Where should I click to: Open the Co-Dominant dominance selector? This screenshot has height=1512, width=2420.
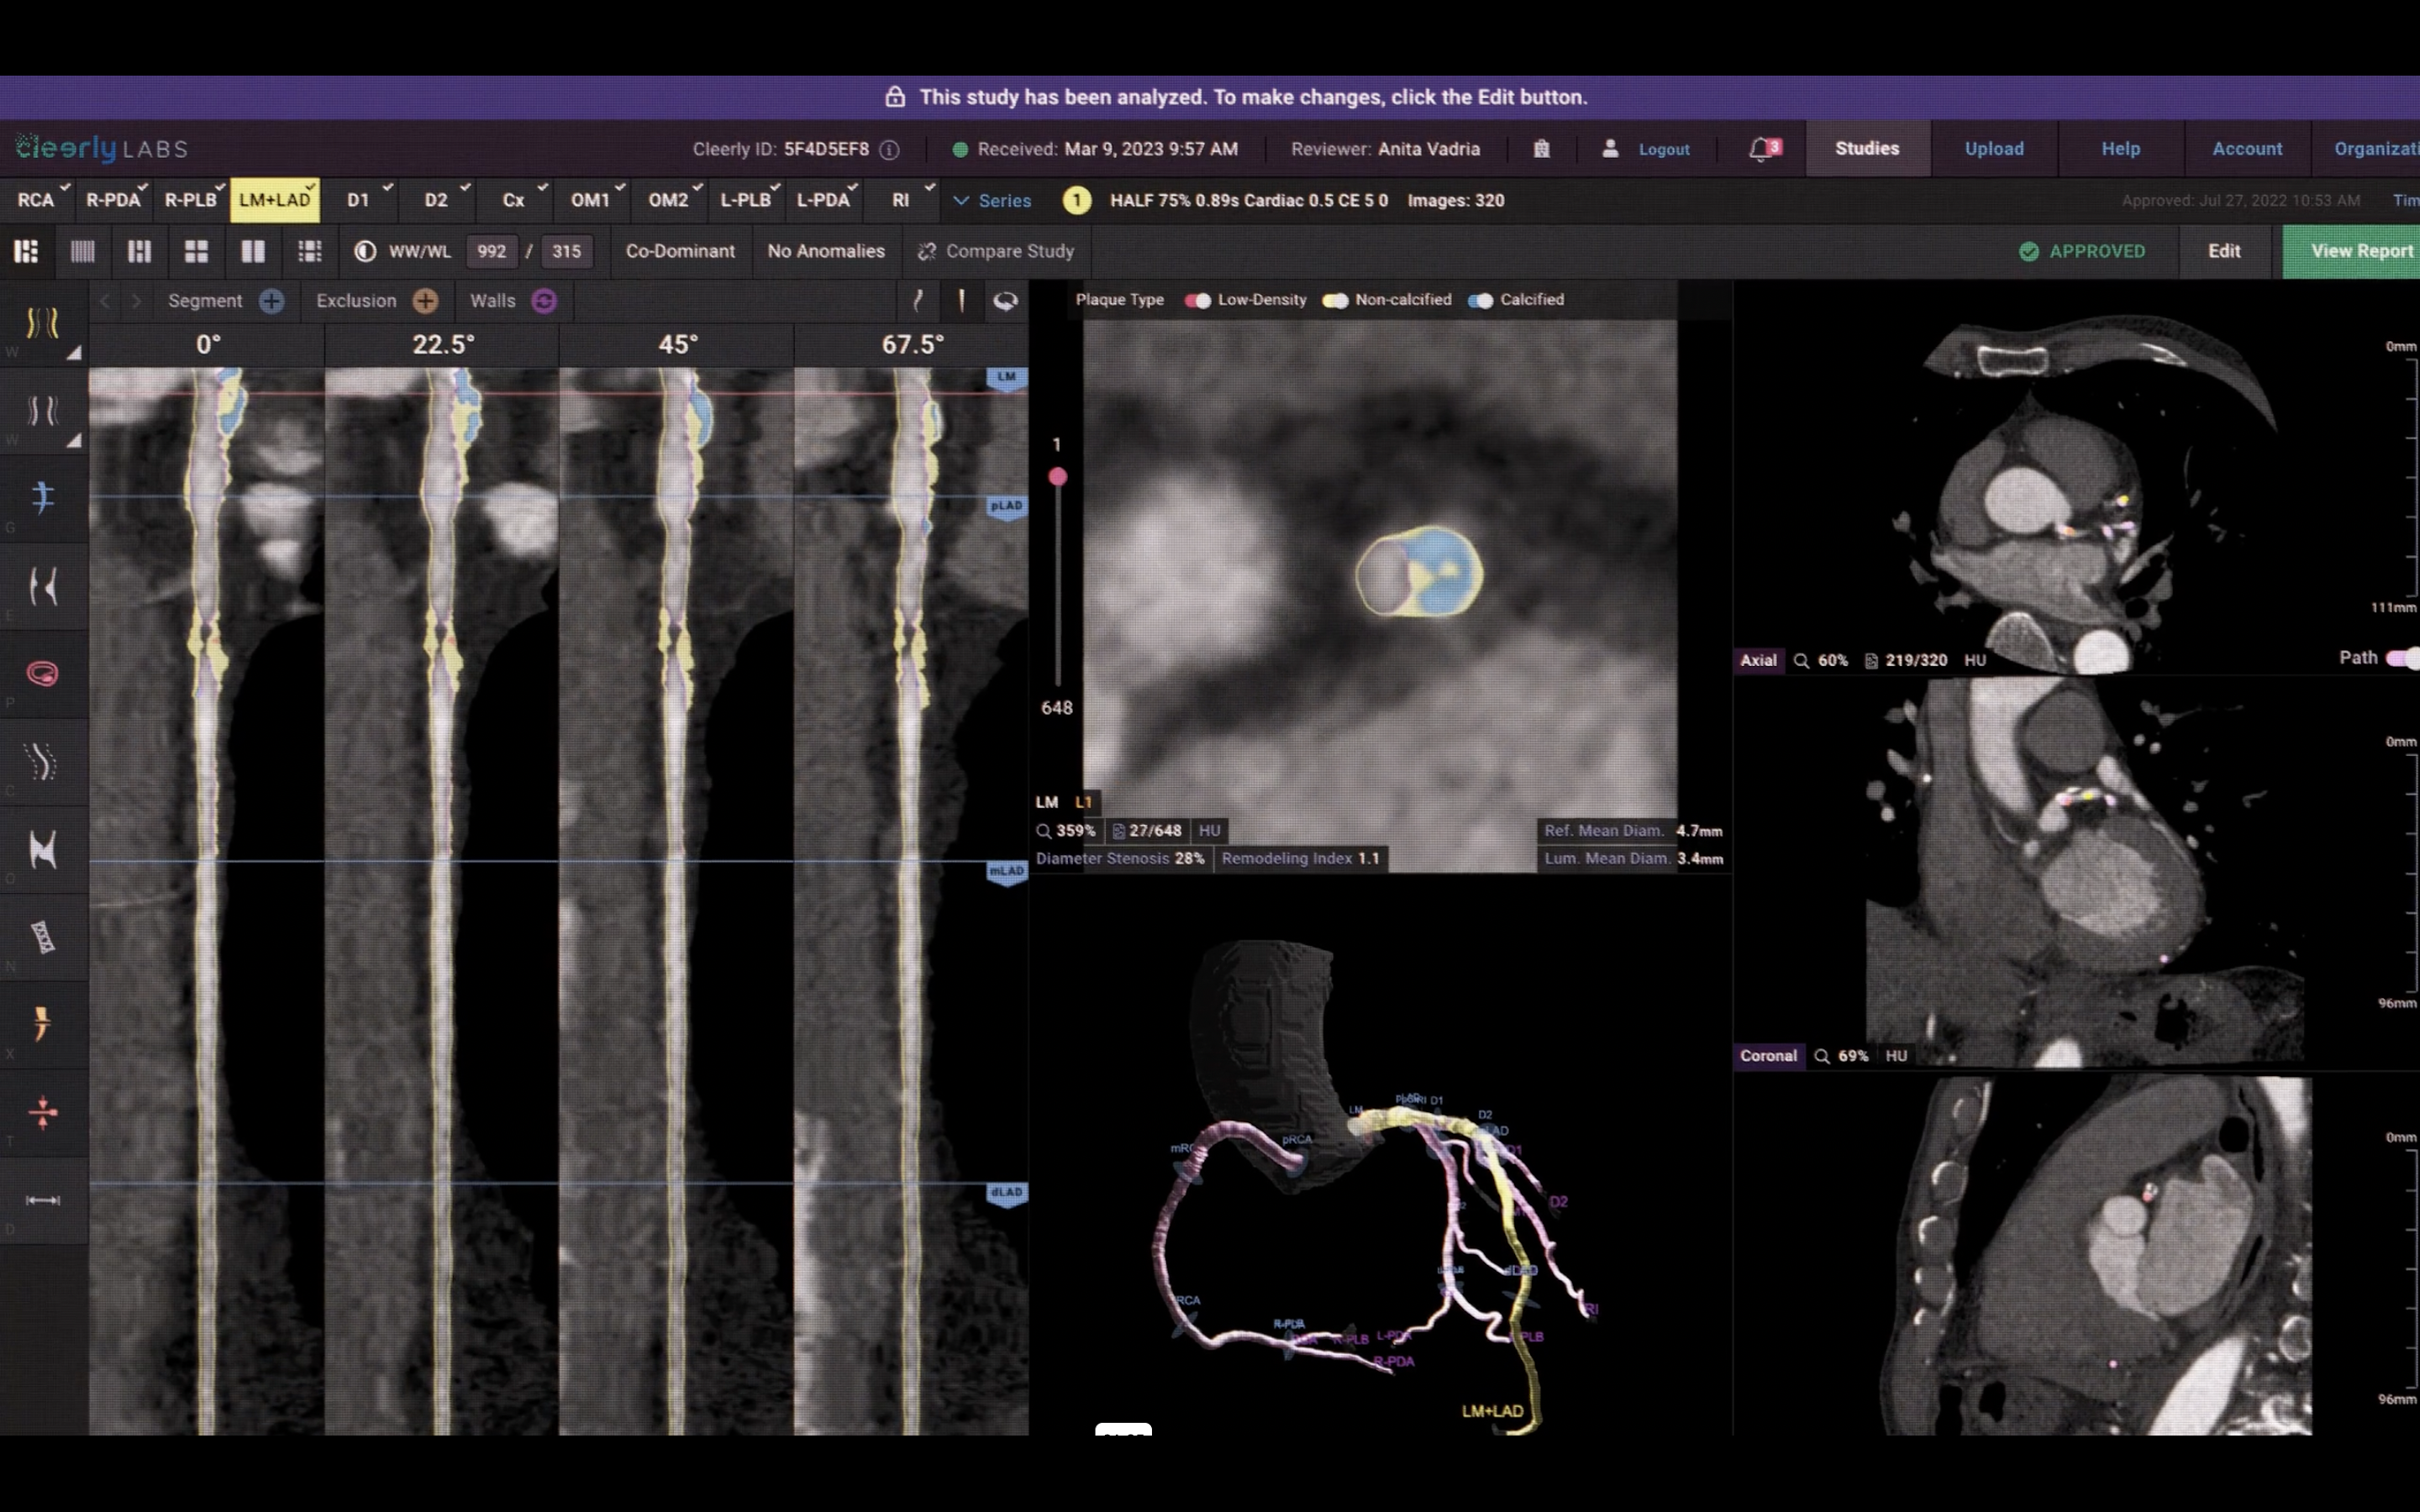[x=680, y=251]
